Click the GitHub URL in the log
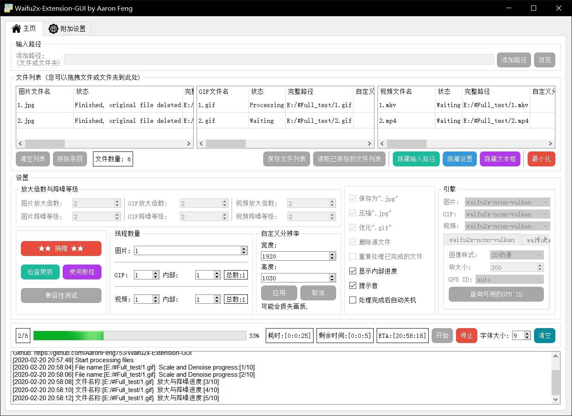572x416 pixels. click(113, 353)
